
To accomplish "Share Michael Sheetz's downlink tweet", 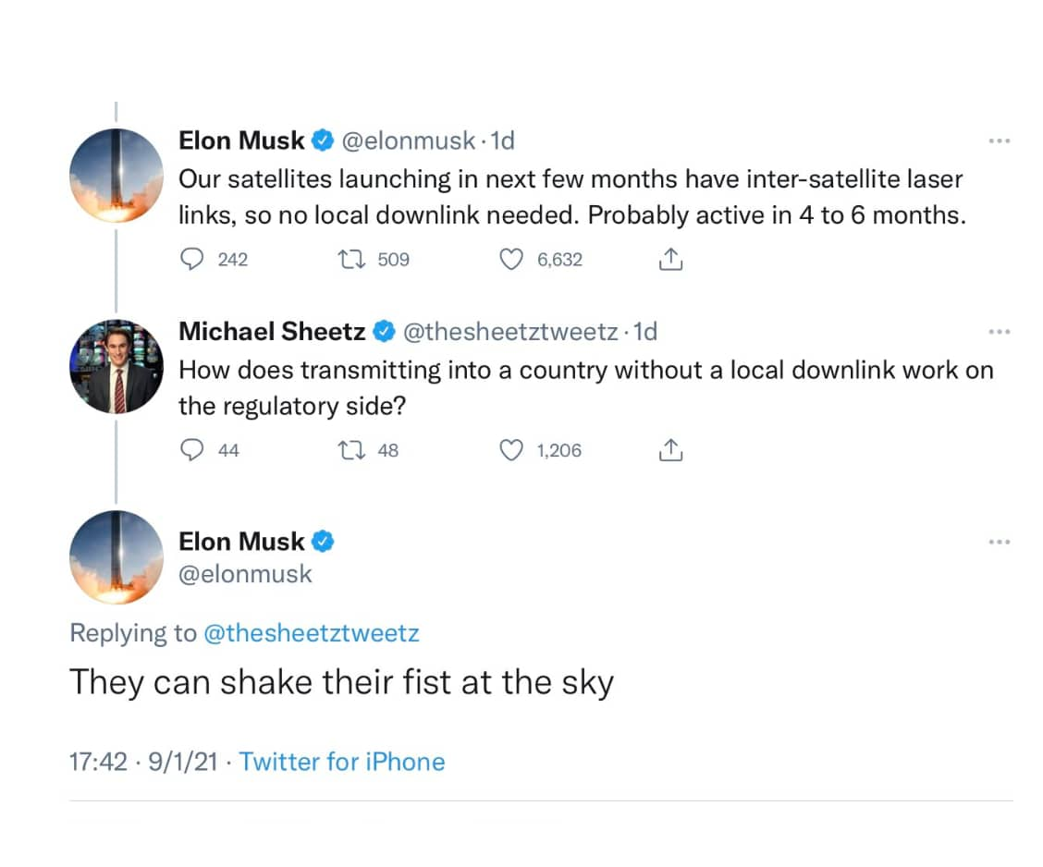I will click(670, 450).
